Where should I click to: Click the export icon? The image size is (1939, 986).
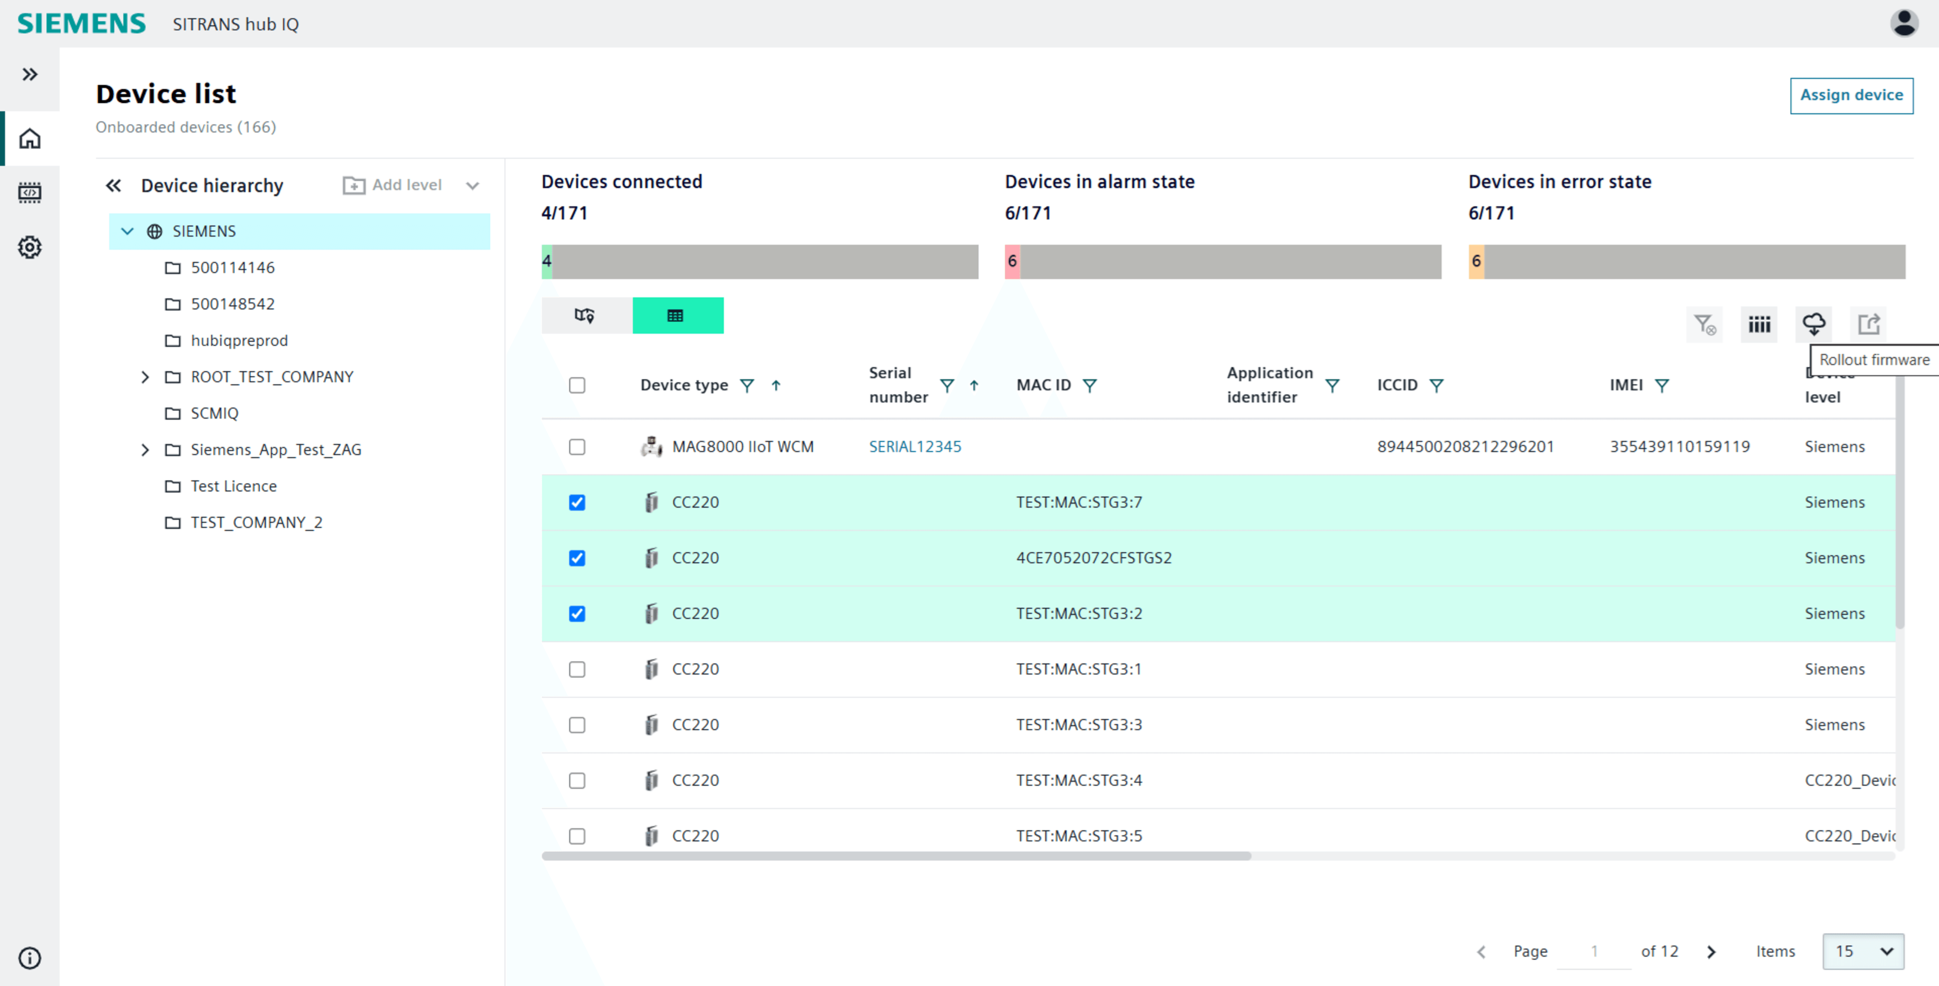1869,325
